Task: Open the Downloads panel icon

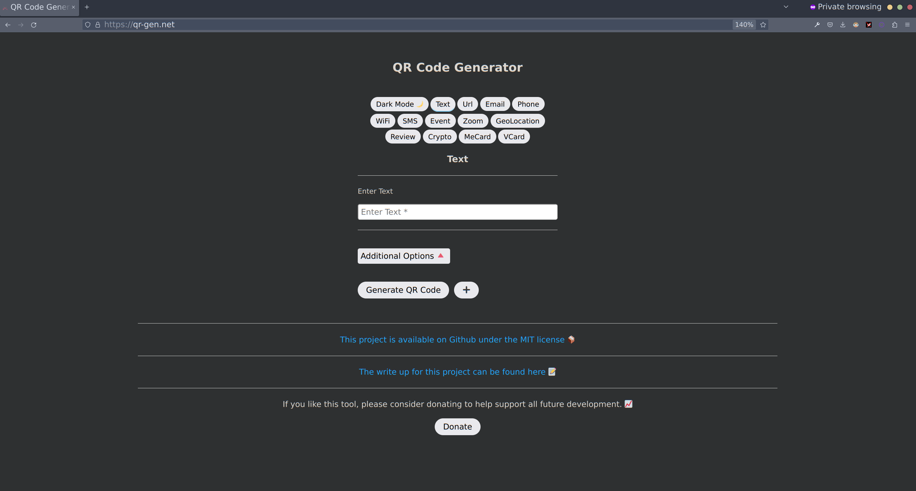Action: click(843, 25)
